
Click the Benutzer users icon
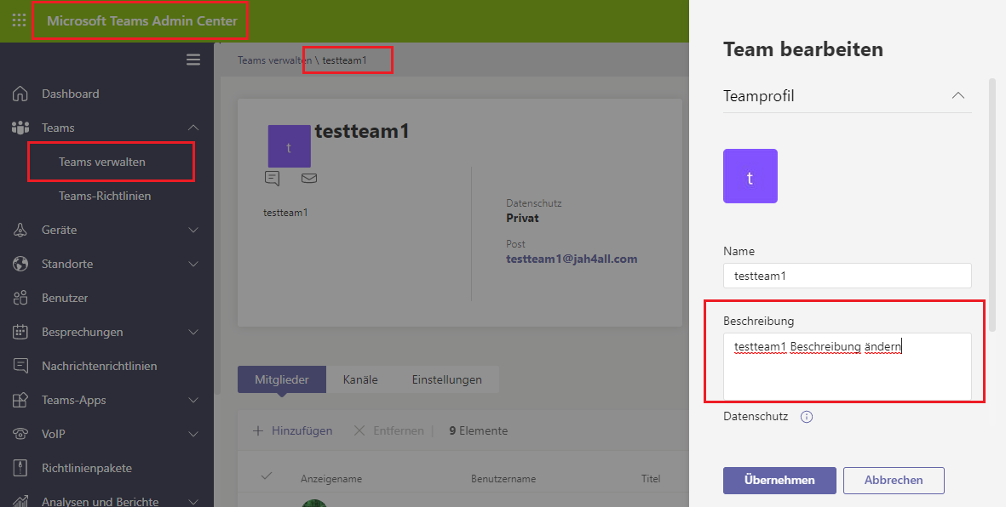tap(20, 298)
